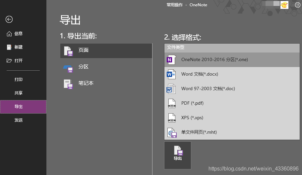Viewport: 302px width, 175px height.
Task: Click the smiley feedback icon
Action: pyautogui.click(x=298, y=5)
